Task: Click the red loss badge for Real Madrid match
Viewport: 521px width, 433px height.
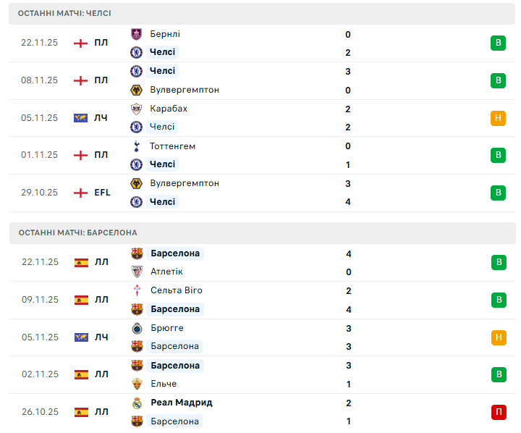Action: (498, 412)
